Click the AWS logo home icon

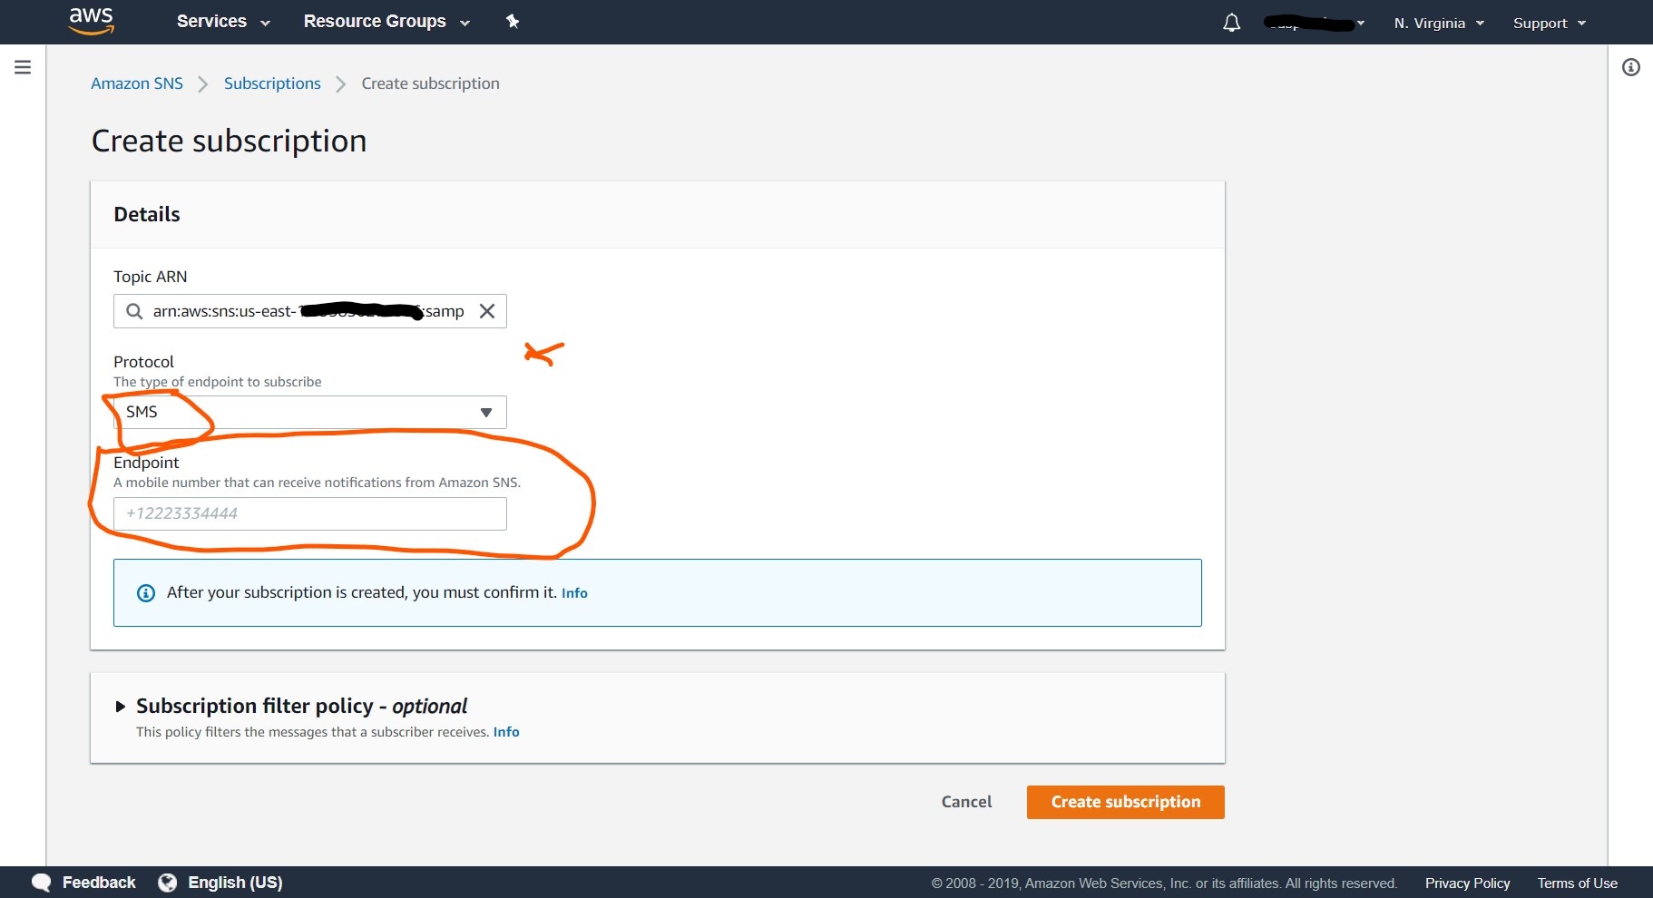click(92, 21)
